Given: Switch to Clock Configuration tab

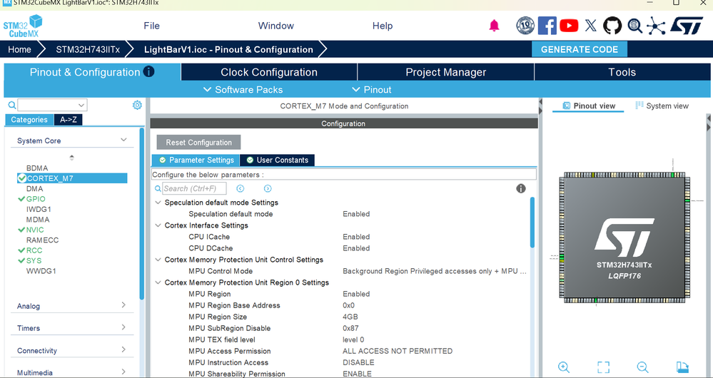Looking at the screenshot, I should coord(269,72).
